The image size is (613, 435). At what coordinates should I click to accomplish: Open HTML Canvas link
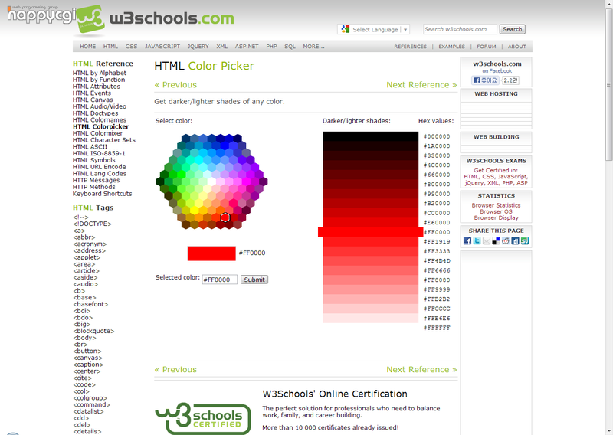93,100
